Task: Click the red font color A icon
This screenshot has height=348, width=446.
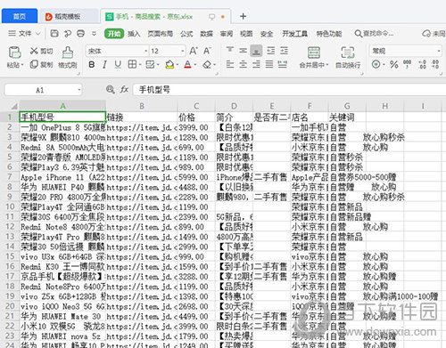Action: tap(187, 64)
